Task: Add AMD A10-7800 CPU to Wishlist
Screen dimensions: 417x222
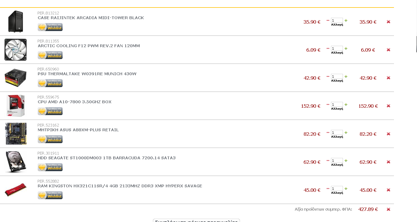Action: (x=50, y=111)
